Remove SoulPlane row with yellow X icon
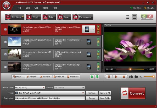The height and width of the screenshot is (108, 157). coord(98,42)
